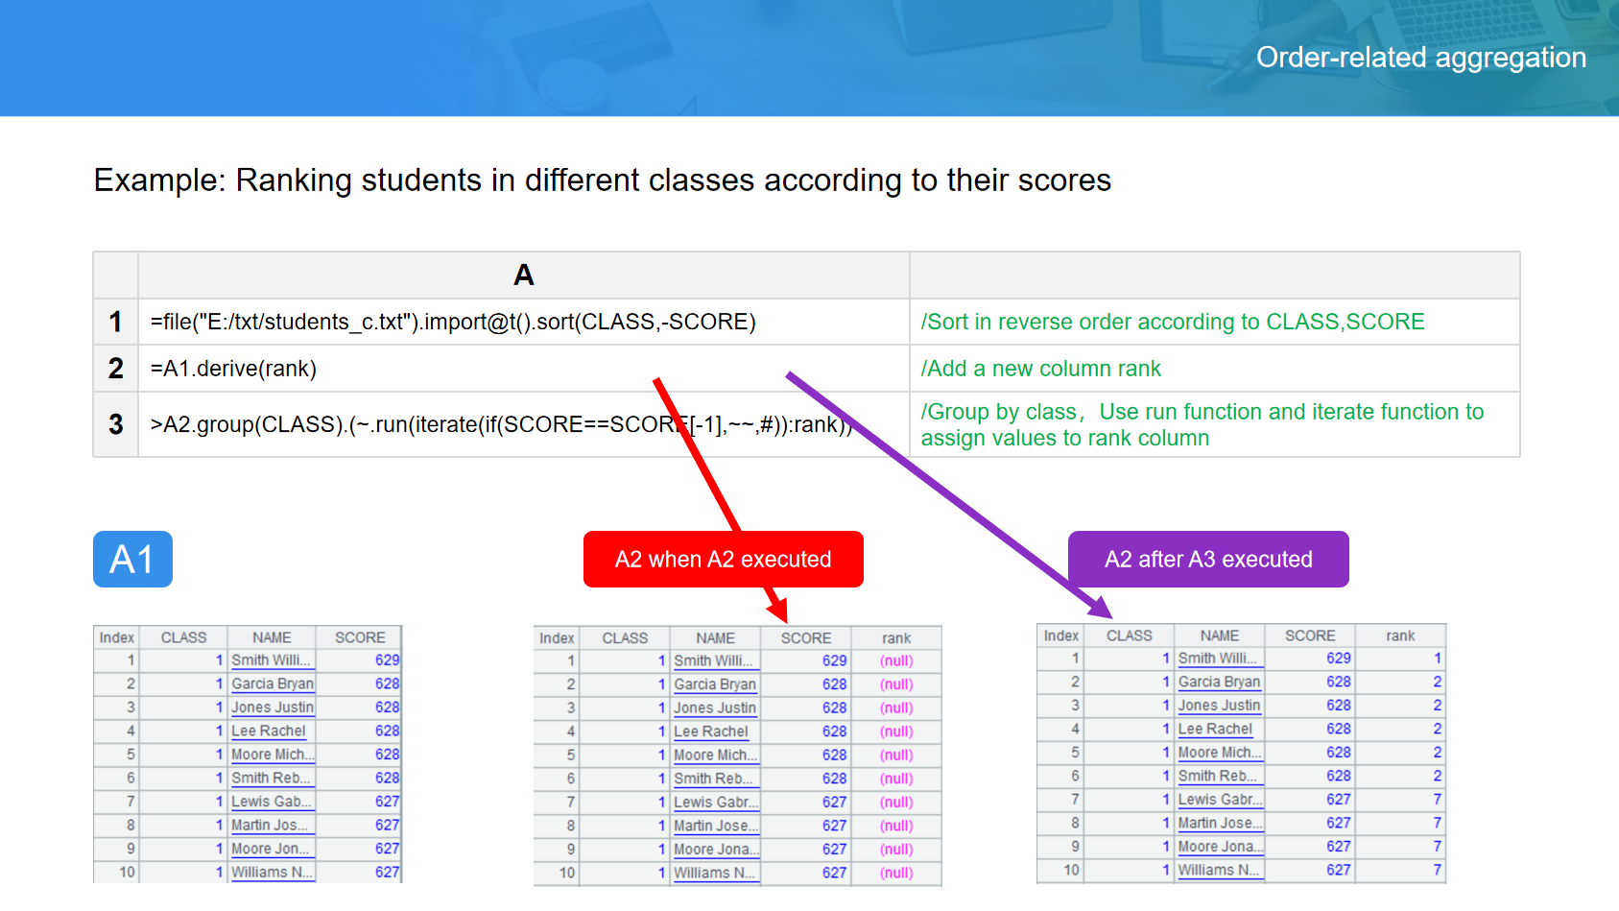Click the 'Add a new column rank' comment

(x=1040, y=369)
